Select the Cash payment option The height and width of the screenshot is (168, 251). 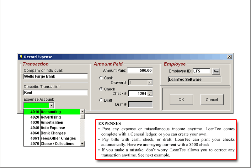click(x=101, y=78)
